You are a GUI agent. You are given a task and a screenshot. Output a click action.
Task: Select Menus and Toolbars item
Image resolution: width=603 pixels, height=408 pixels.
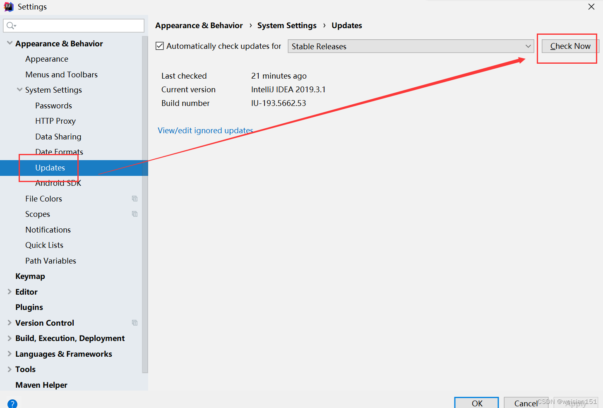tap(62, 74)
